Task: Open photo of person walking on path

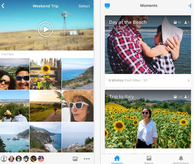Action: (46, 106)
